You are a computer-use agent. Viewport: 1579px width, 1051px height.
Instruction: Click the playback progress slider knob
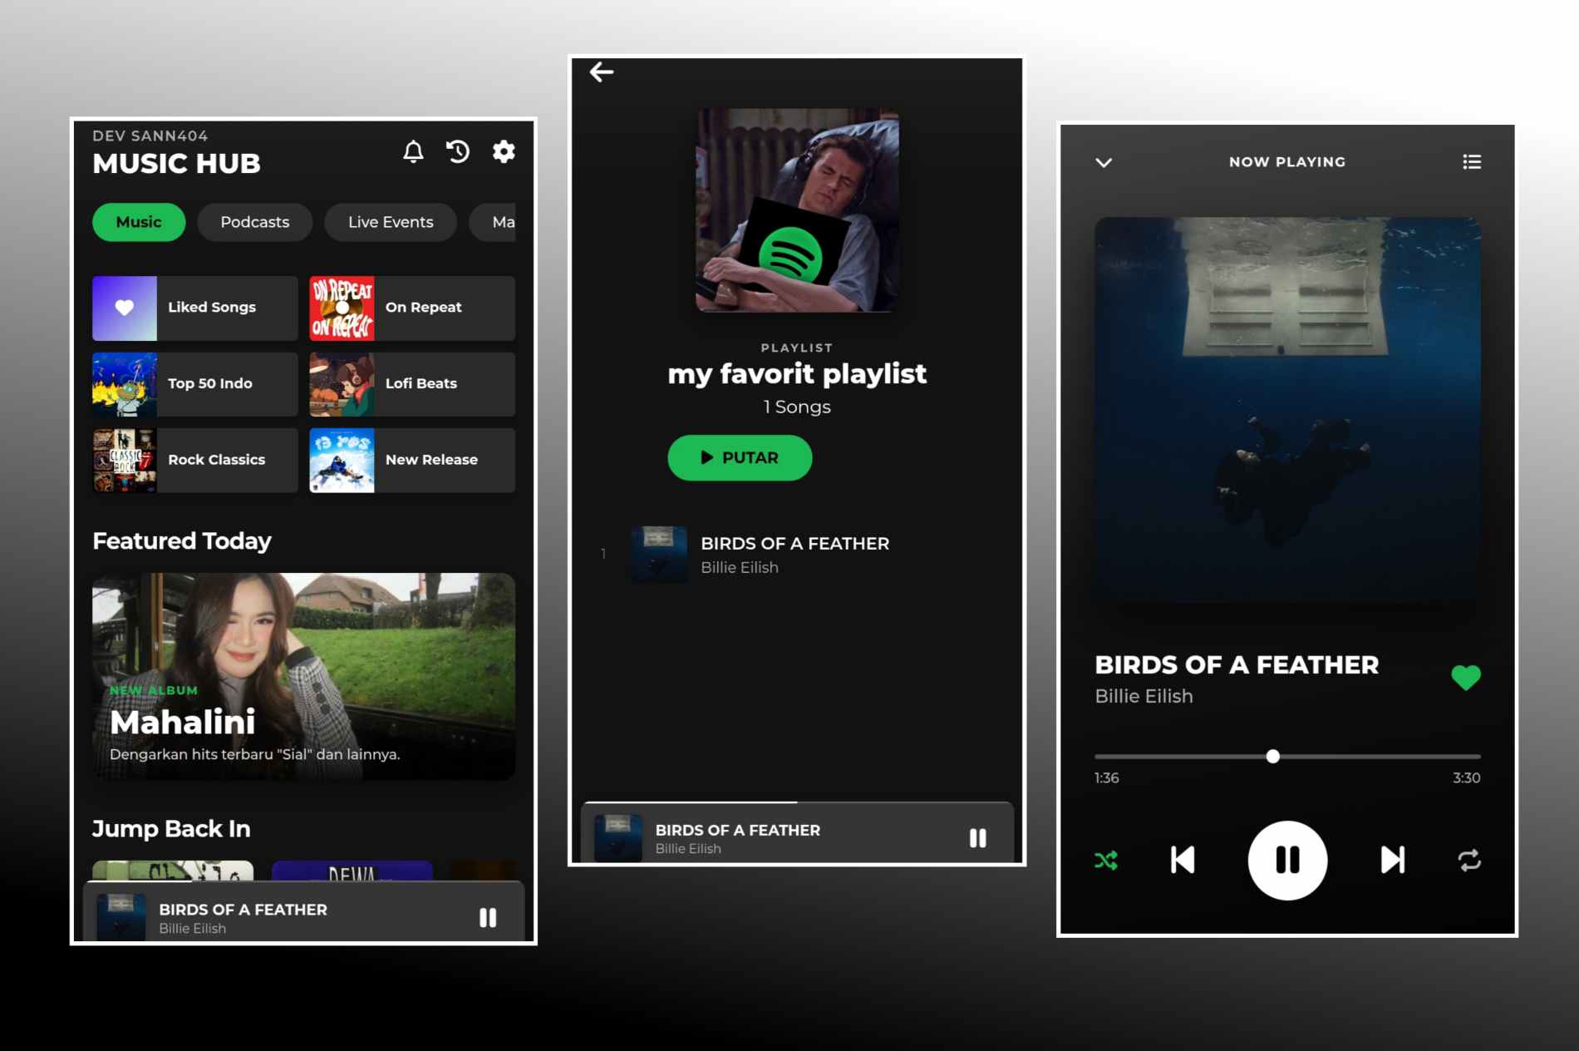click(x=1272, y=757)
